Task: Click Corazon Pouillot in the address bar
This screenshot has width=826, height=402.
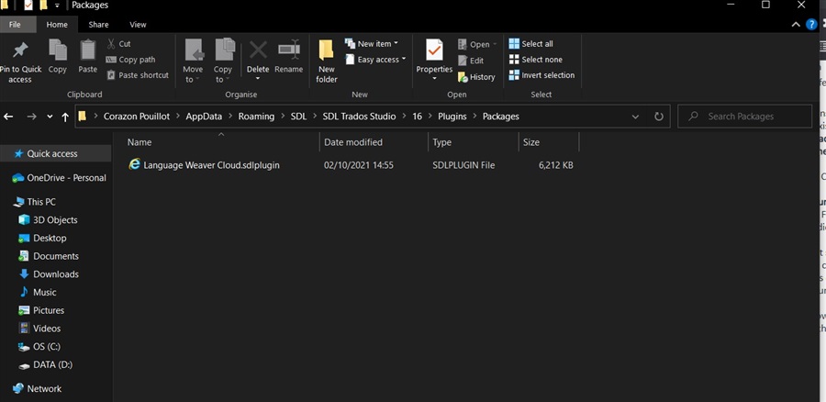Action: (136, 117)
